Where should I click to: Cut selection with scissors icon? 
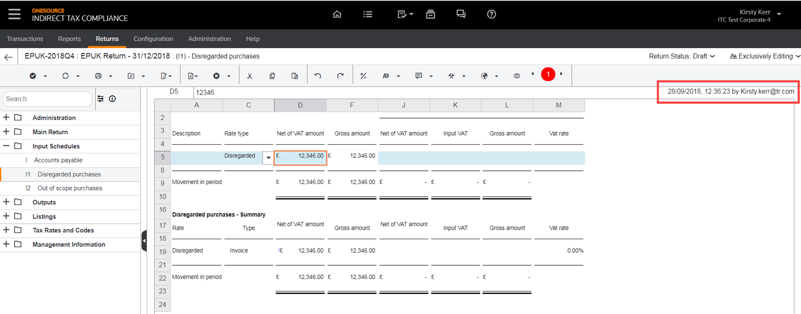click(x=250, y=76)
